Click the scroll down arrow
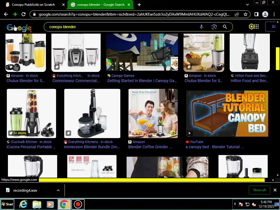 278,175
